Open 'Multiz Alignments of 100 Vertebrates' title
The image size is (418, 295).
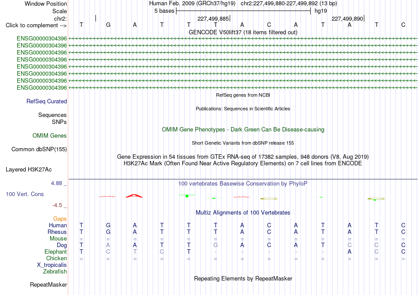point(243,212)
